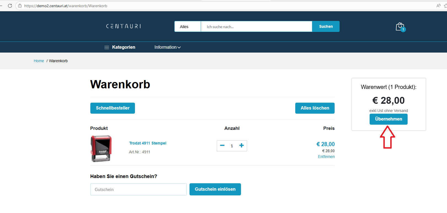Click the Anzahl column header
Screen dimensions: 447x213
[232, 128]
